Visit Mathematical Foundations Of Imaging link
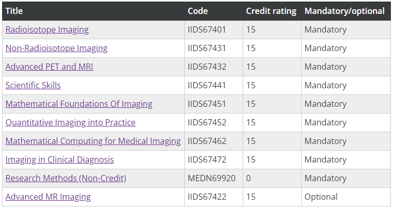Viewport: 393px width, 208px height. (78, 104)
